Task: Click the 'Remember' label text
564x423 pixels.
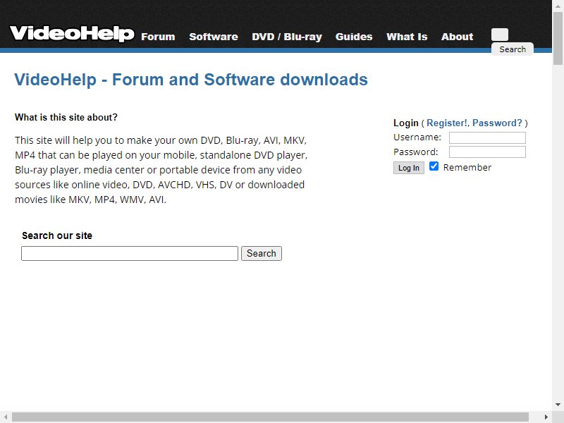Action: (467, 167)
